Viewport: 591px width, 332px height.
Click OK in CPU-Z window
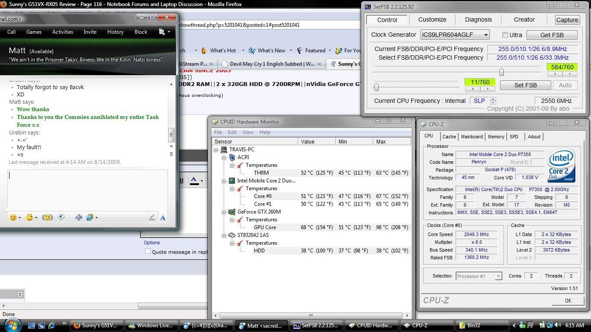(x=568, y=300)
